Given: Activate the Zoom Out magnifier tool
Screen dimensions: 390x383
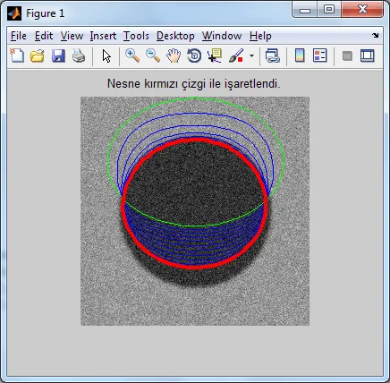Looking at the screenshot, I should (153, 55).
